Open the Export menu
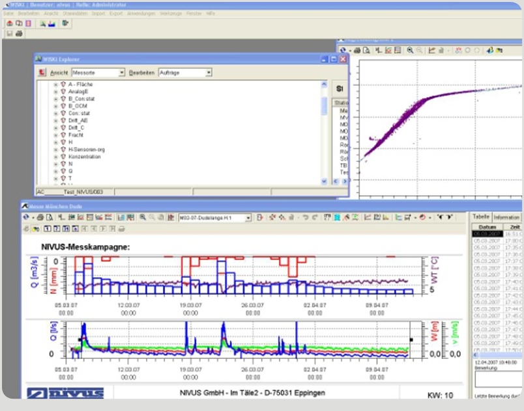This screenshot has height=411, width=524. (116, 14)
